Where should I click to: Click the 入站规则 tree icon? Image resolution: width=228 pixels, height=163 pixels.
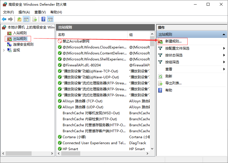tap(9, 33)
